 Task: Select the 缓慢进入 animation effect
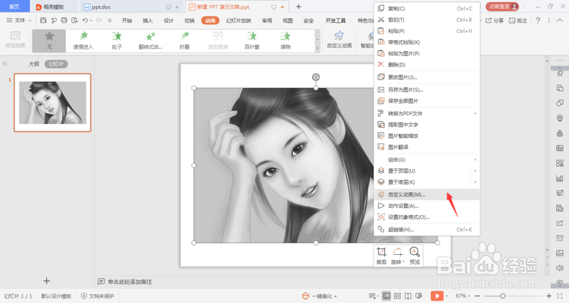[83, 40]
